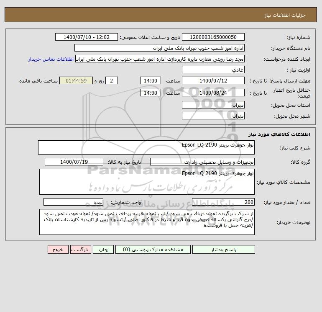Click the شهر محل تحویل field تهران

pos(213,116)
